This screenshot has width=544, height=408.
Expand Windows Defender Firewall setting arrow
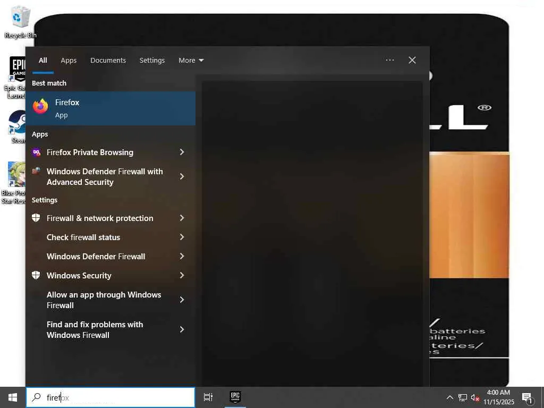point(182,256)
